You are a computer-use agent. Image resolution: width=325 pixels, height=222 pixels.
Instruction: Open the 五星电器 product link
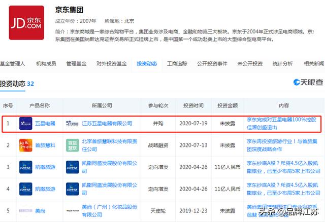45,124
